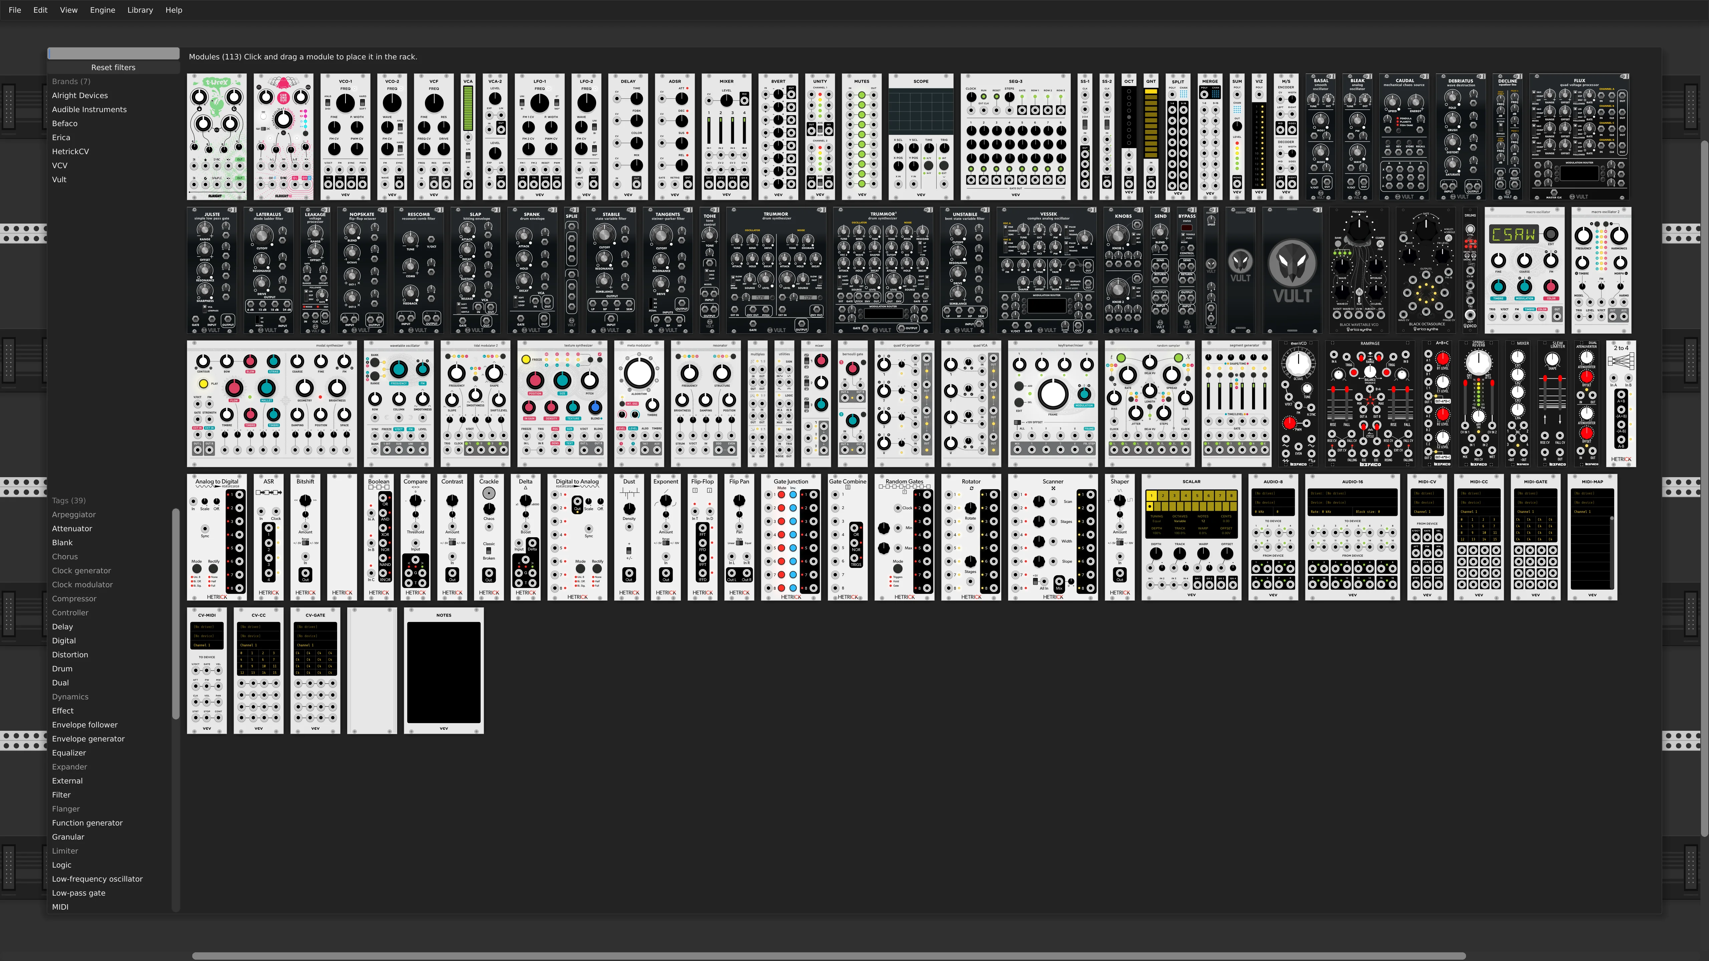Pick the VCO-1 oscillator module
The height and width of the screenshot is (961, 1709).
pyautogui.click(x=345, y=136)
